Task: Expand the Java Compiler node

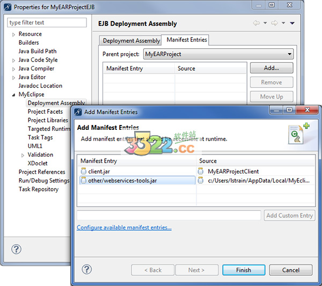Action: coord(13,69)
